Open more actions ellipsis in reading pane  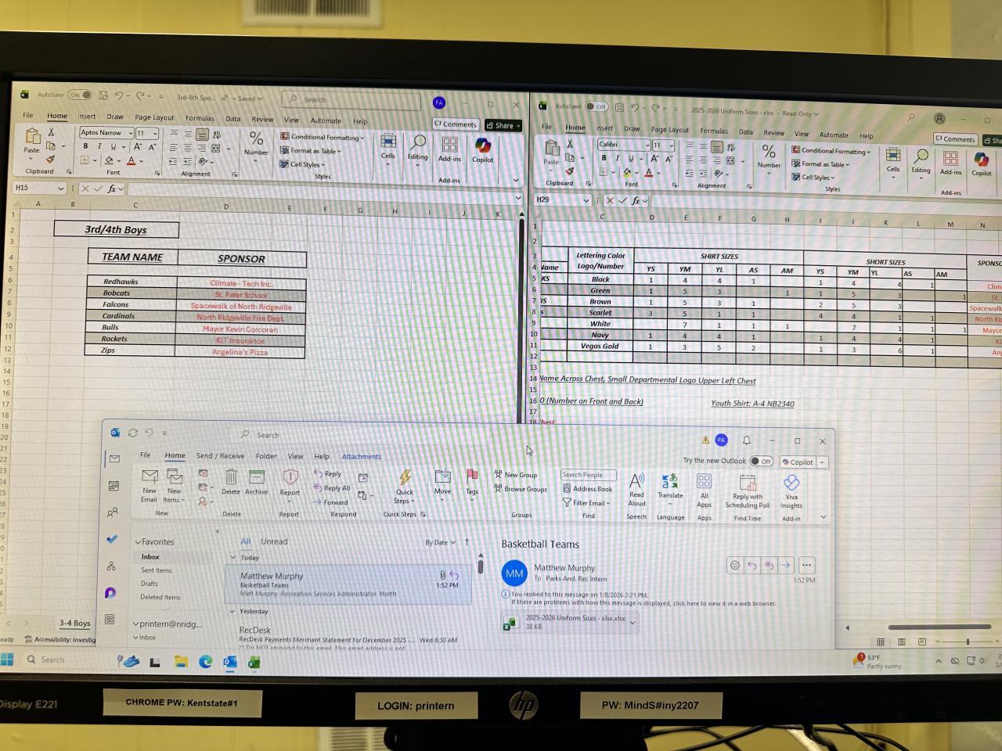806,565
